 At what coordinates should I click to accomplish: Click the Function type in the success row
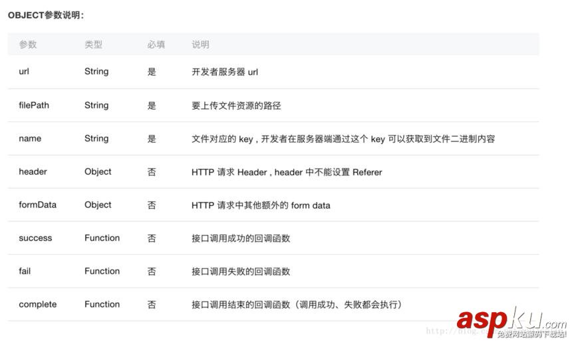click(102, 238)
